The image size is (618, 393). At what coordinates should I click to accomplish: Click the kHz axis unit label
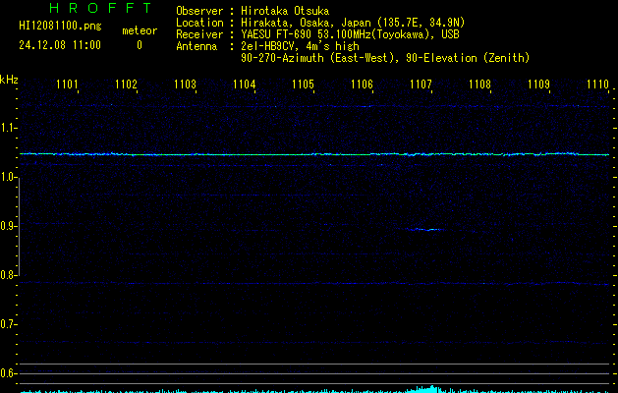pyautogui.click(x=9, y=80)
